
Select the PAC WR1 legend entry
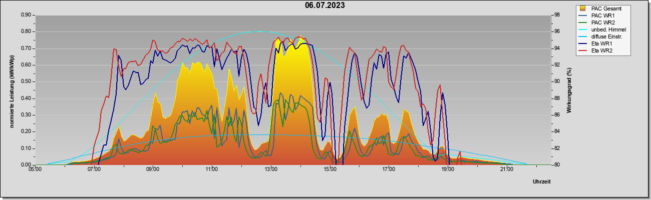603,15
